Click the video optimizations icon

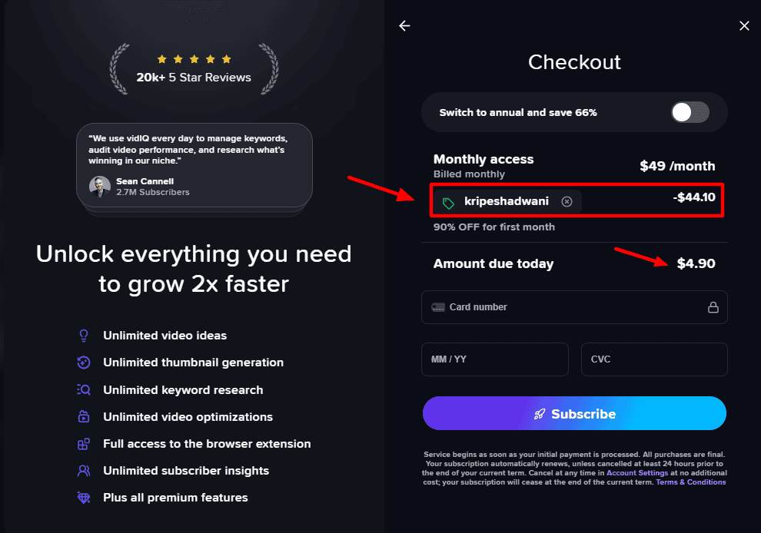85,417
